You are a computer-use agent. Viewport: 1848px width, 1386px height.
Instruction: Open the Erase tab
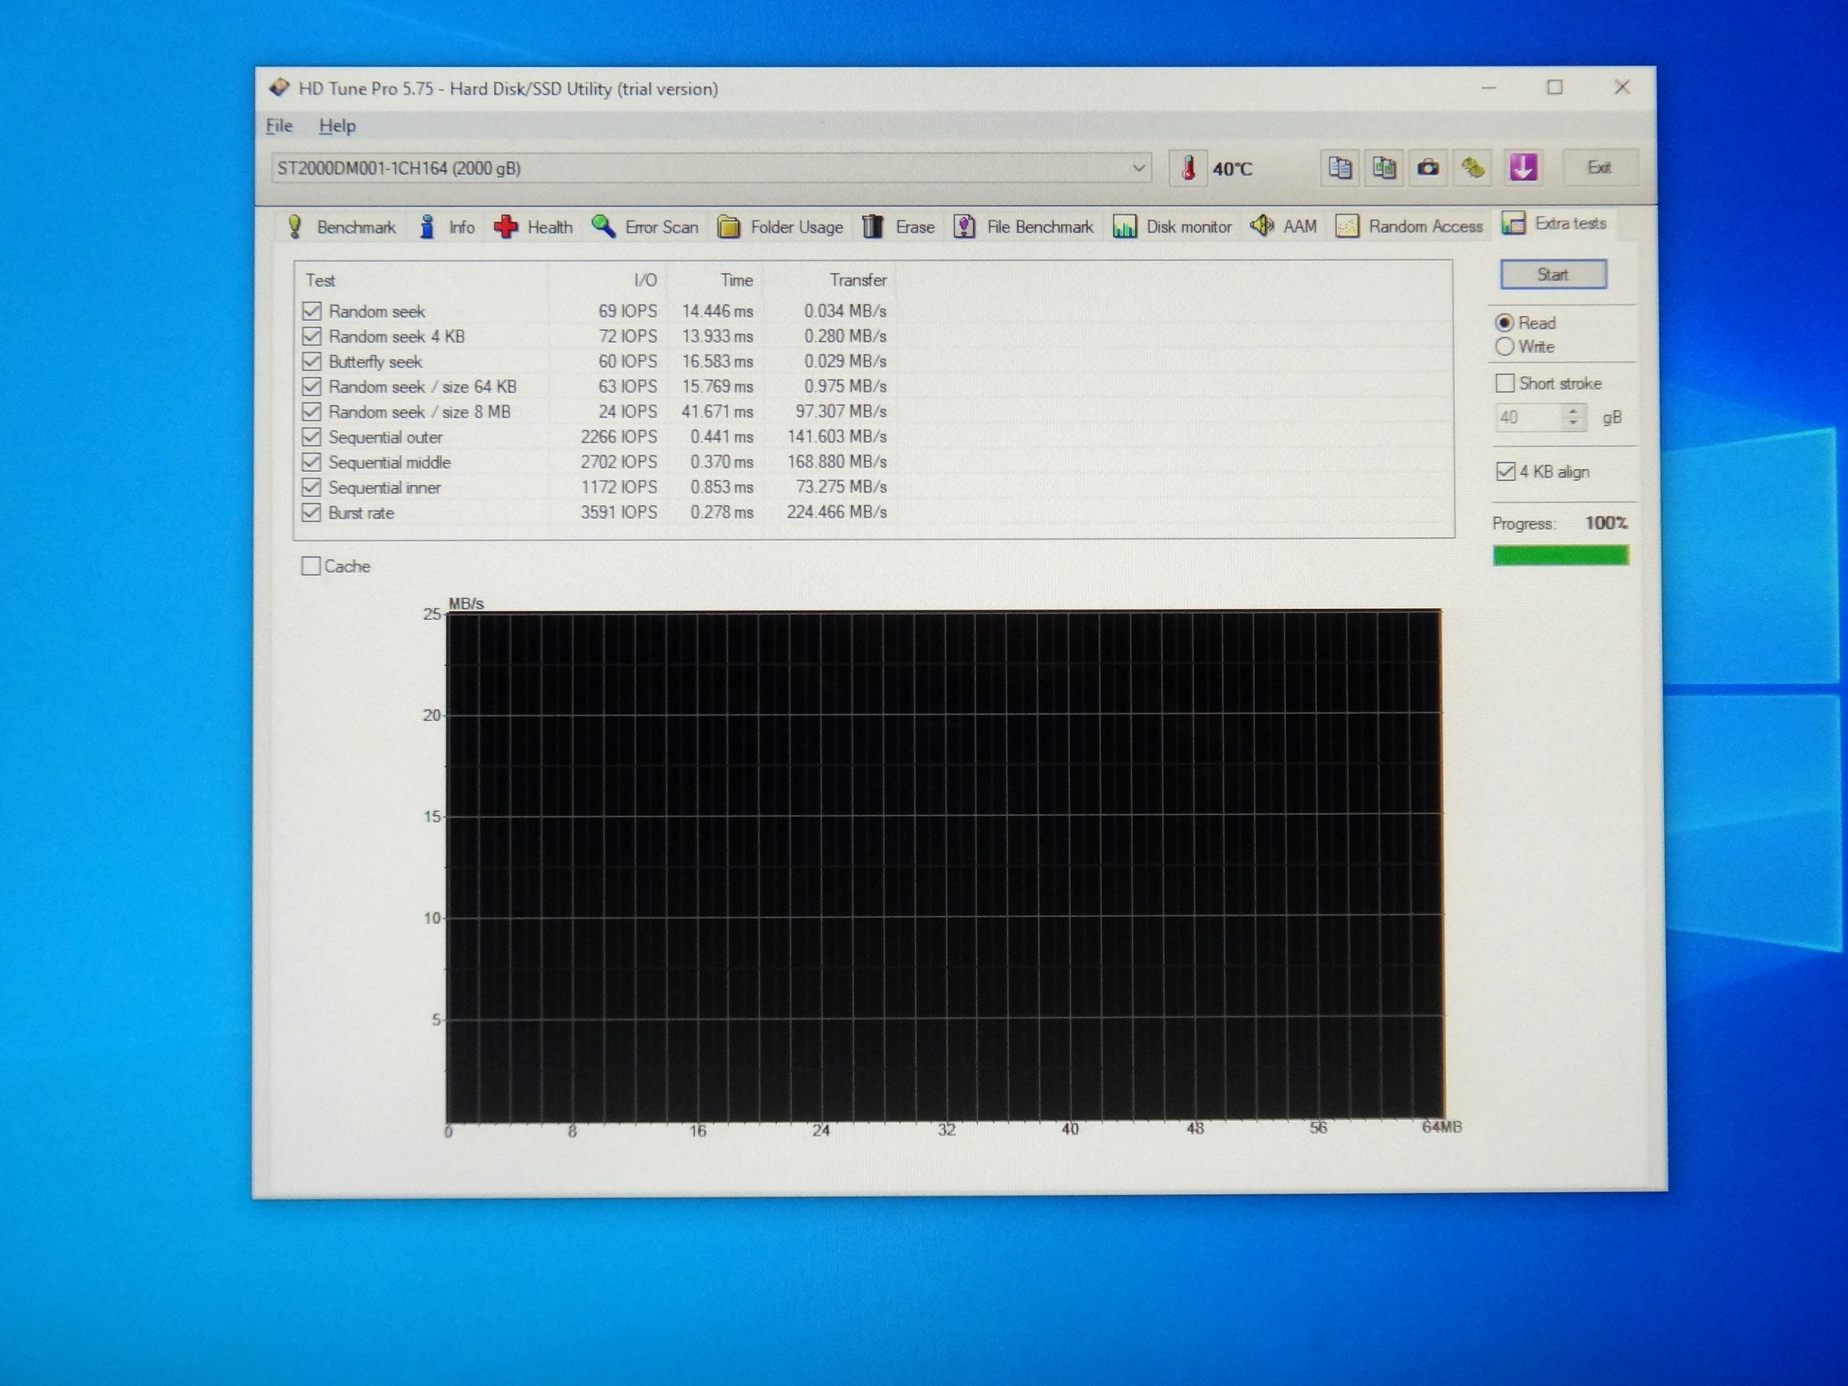click(899, 227)
